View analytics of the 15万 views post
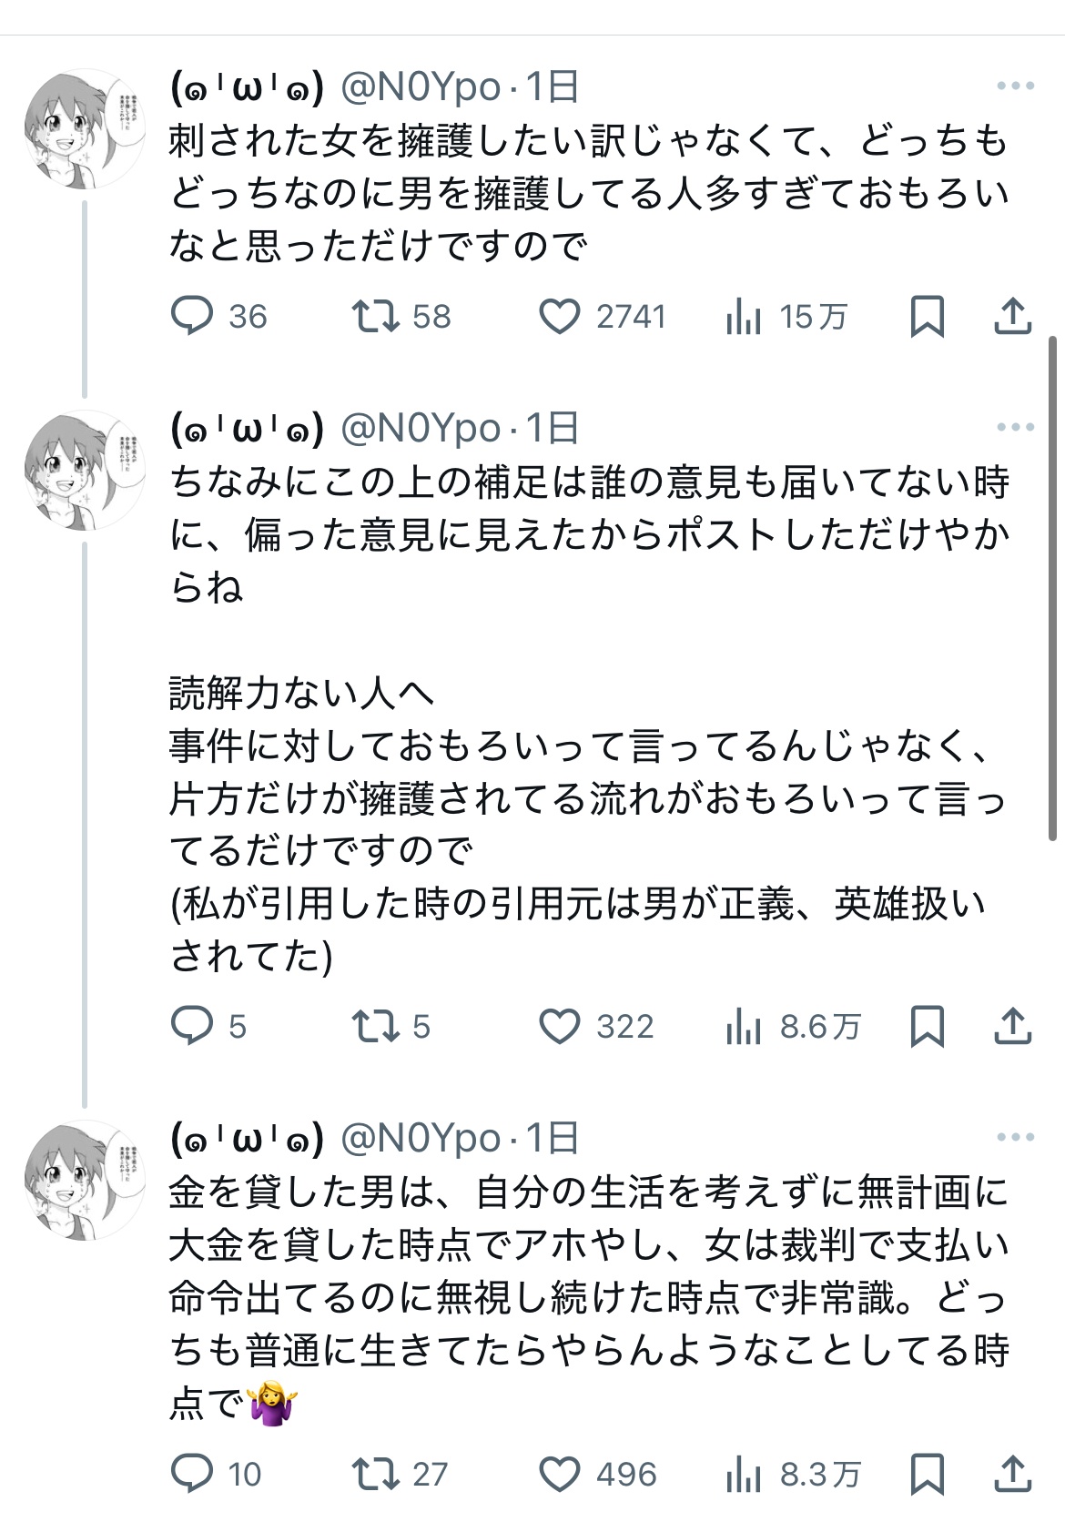 (744, 316)
